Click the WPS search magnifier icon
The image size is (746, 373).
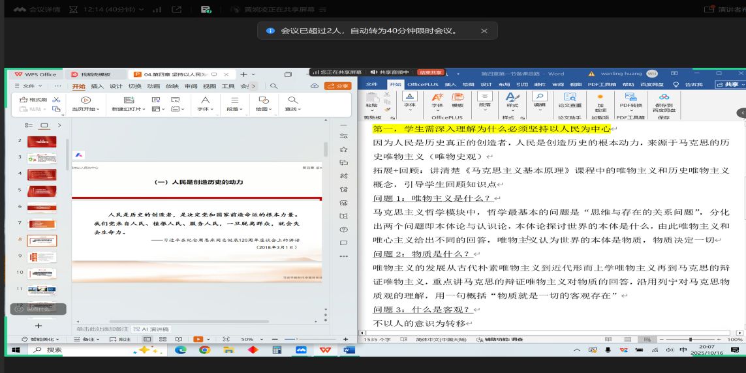tap(274, 86)
